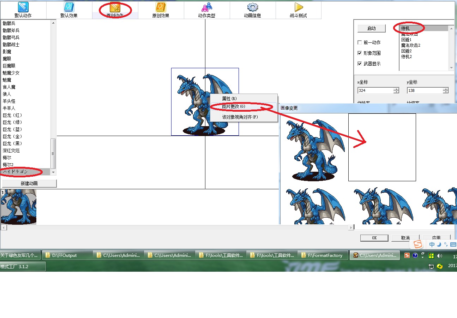Toggle the punctuation mode icon on the IME bar
The height and width of the screenshot is (318, 457).
point(445,245)
